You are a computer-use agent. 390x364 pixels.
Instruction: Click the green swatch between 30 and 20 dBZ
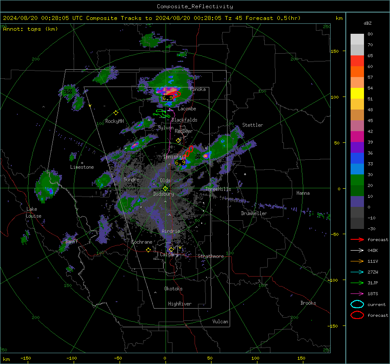coord(357,180)
